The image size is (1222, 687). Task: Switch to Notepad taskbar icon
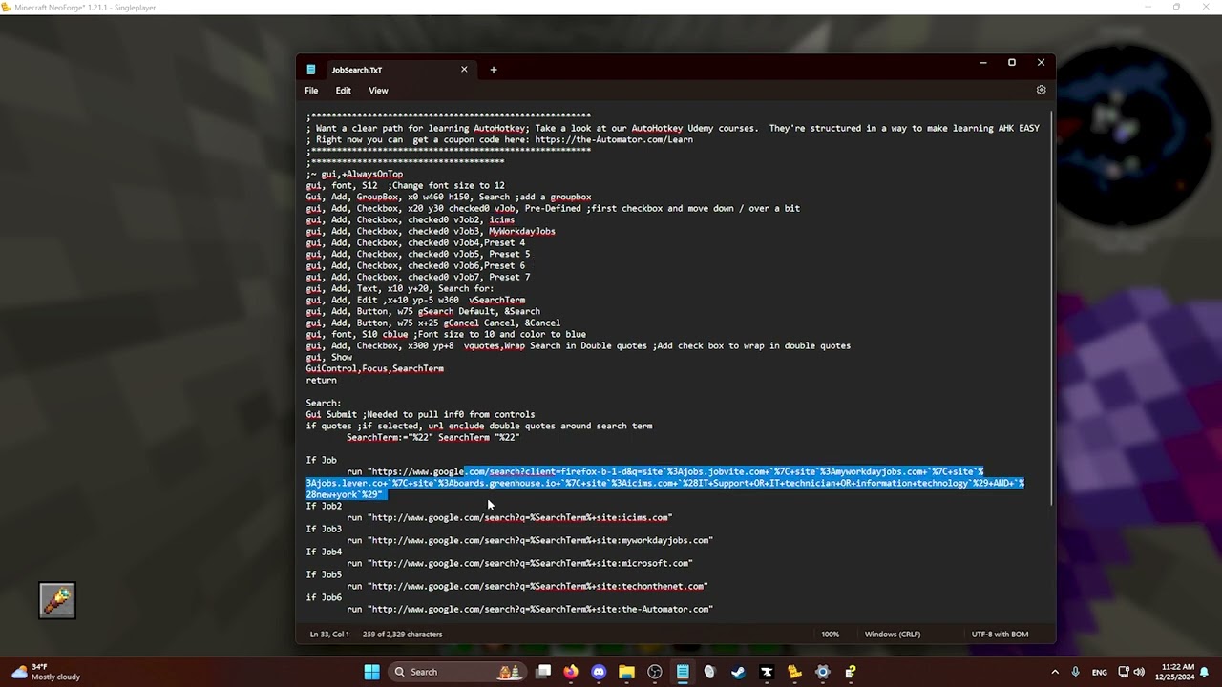pyautogui.click(x=683, y=672)
